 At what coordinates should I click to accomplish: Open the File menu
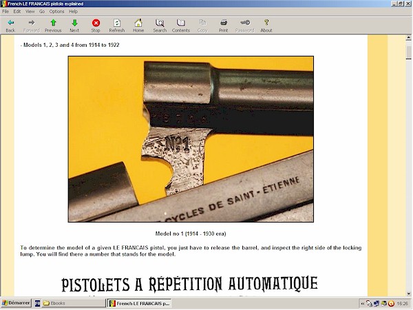[6, 11]
